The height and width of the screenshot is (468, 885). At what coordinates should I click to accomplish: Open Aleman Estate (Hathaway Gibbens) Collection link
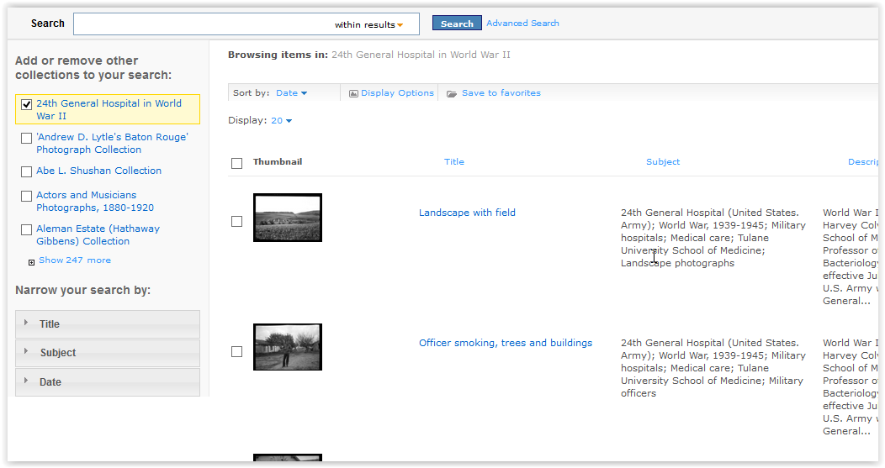coord(98,234)
